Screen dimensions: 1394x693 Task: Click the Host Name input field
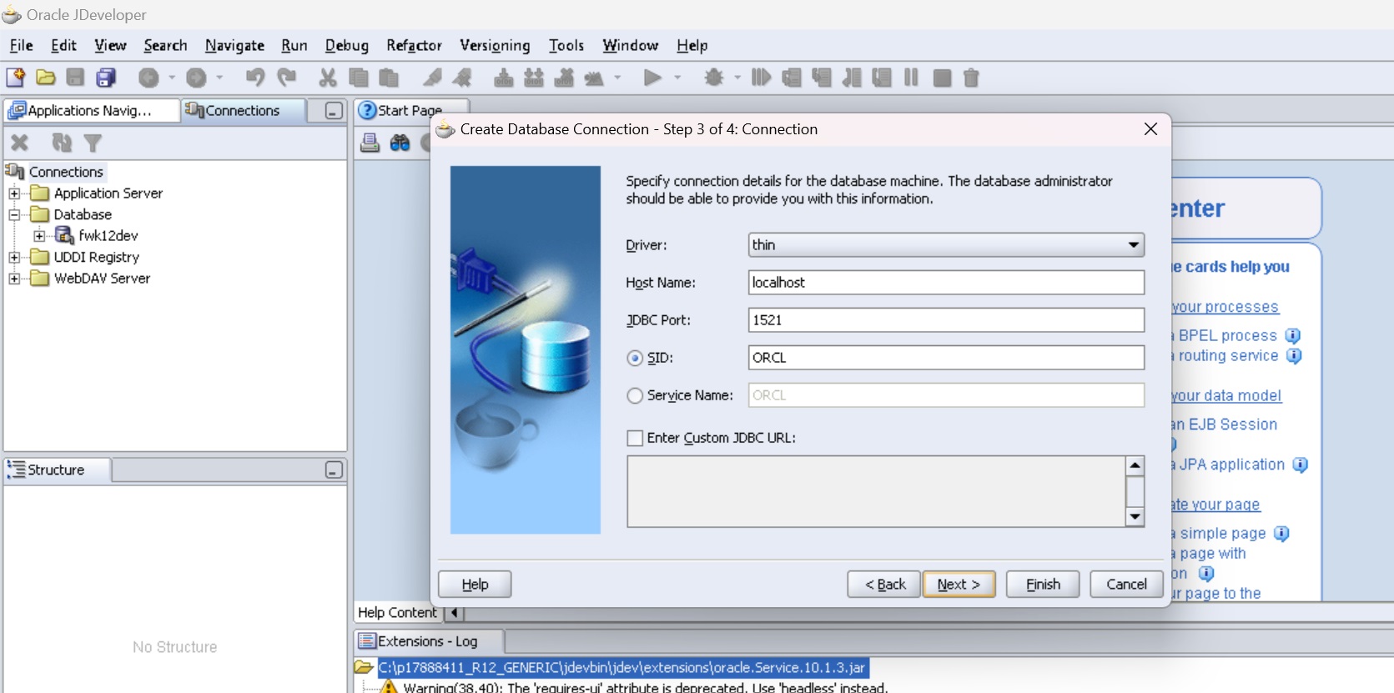pyautogui.click(x=946, y=283)
